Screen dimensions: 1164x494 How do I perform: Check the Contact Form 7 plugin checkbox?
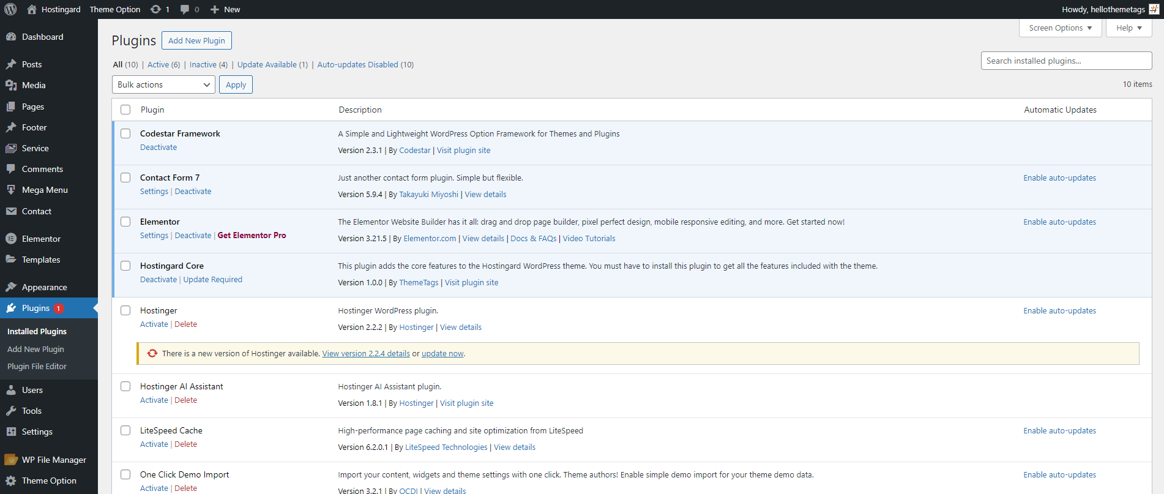(125, 178)
